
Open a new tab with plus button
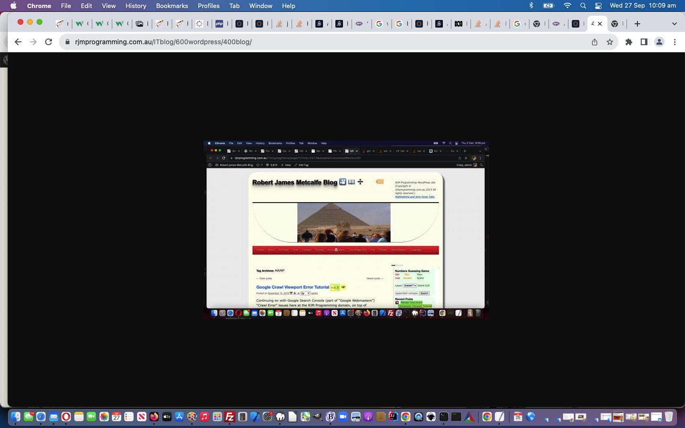tap(637, 24)
